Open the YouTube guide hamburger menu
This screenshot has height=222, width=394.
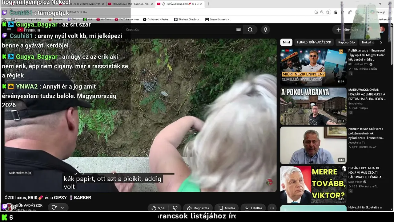coord(9,30)
